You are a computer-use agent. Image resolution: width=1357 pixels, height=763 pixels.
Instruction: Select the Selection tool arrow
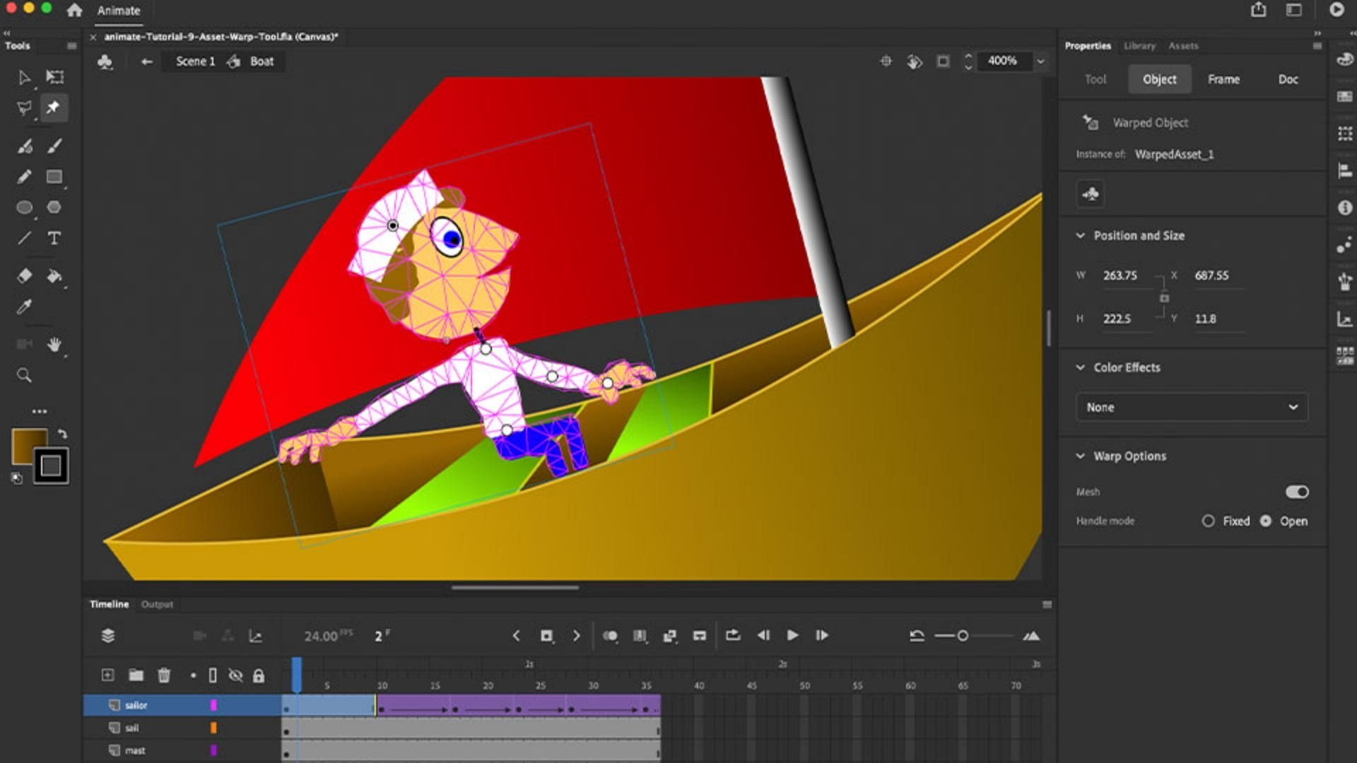24,78
